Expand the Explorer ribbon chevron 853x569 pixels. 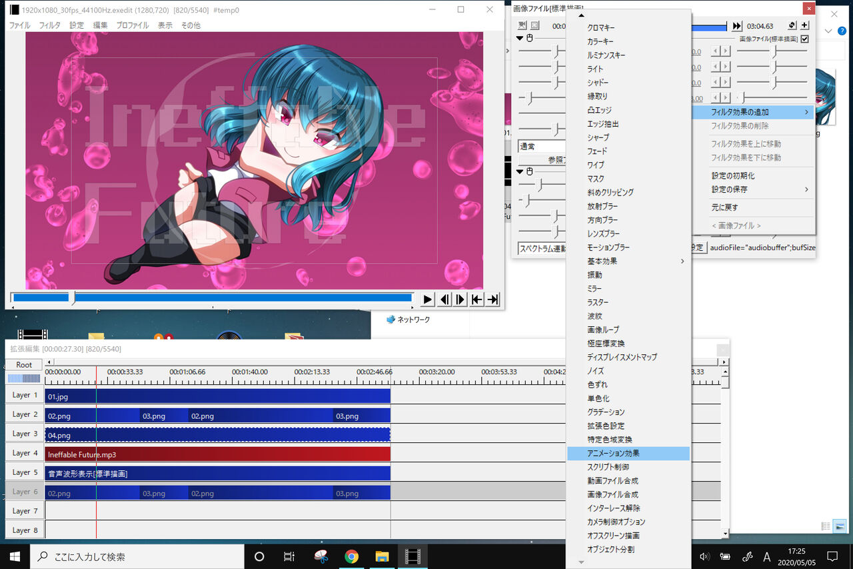[x=829, y=31]
